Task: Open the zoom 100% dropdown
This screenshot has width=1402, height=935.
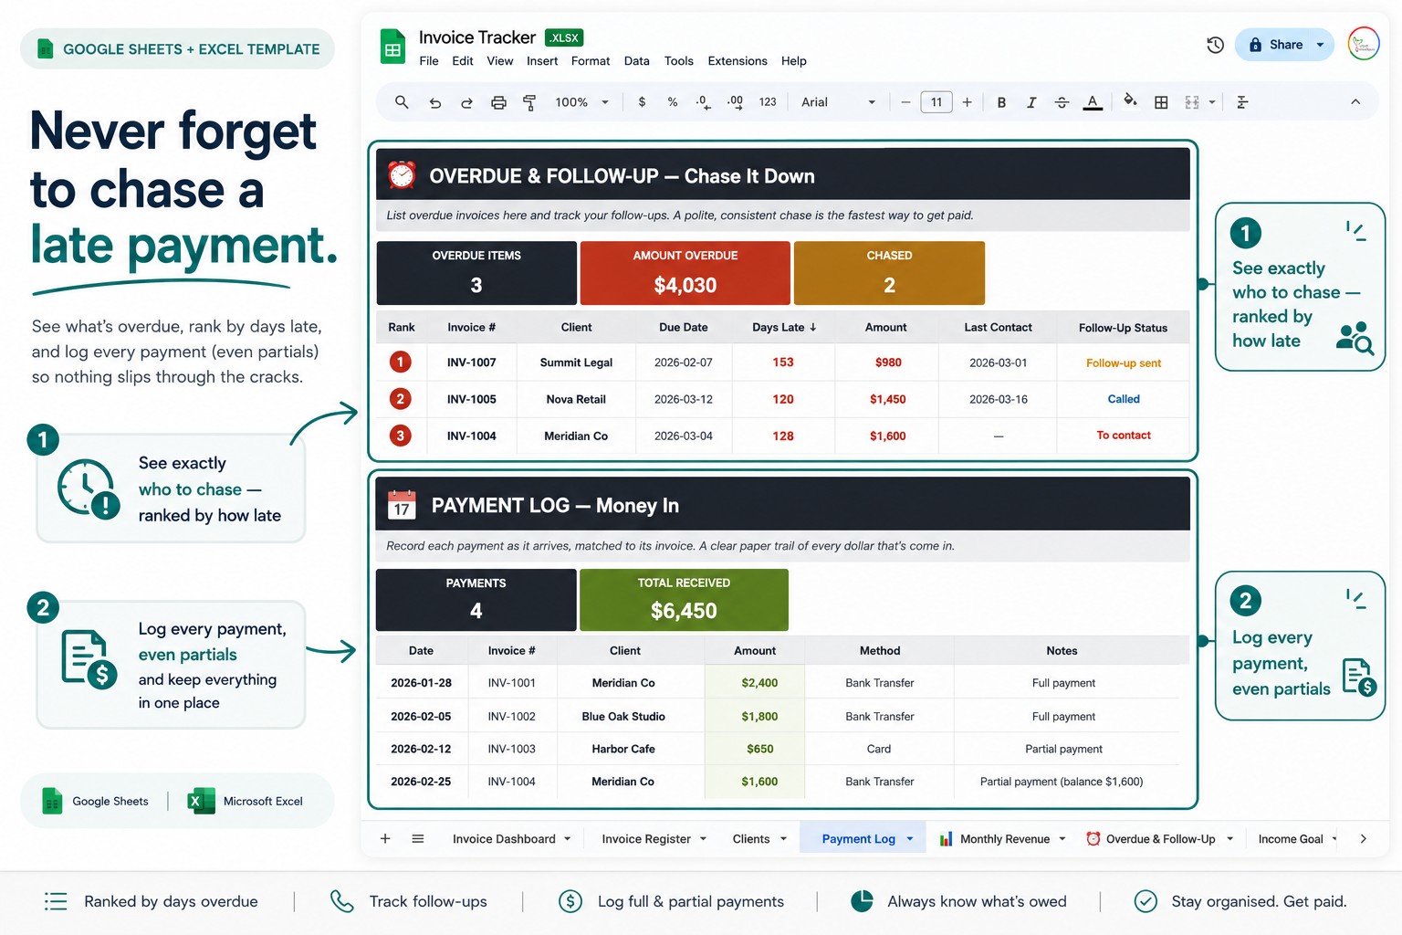Action: pos(581,102)
